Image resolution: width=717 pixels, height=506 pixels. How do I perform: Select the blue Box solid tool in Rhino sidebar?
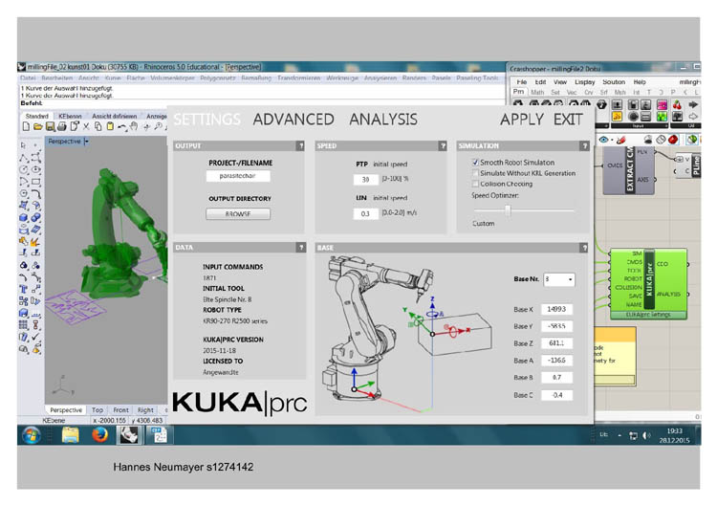(x=23, y=217)
